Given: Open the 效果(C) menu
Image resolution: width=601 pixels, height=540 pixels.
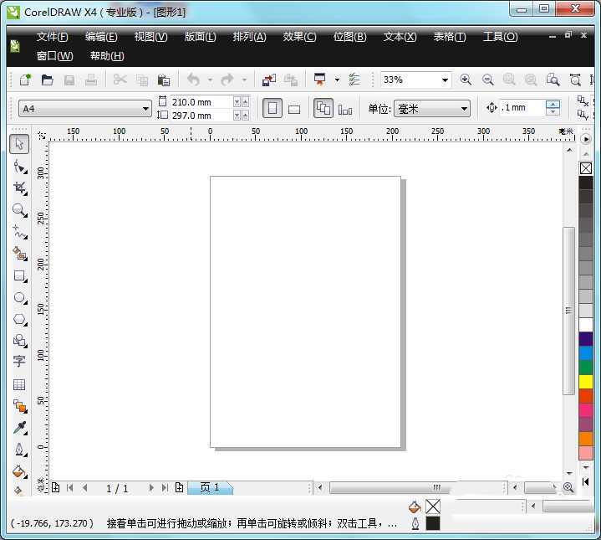Looking at the screenshot, I should pos(299,37).
